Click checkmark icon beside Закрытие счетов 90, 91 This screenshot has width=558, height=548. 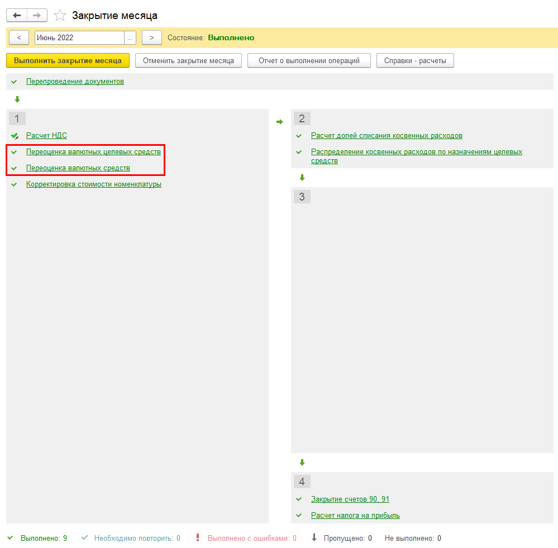299,499
